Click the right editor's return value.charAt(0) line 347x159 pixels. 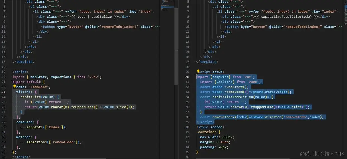[x=257, y=107]
